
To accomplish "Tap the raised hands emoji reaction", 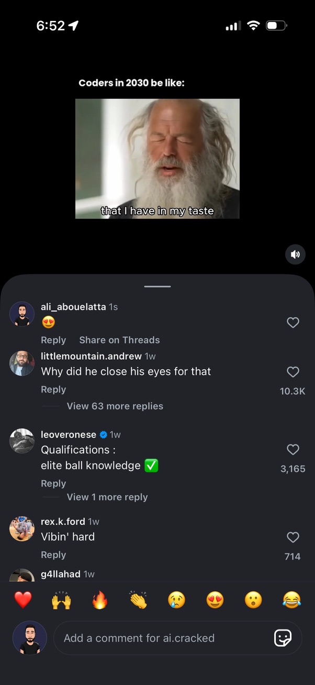I will pos(61,600).
